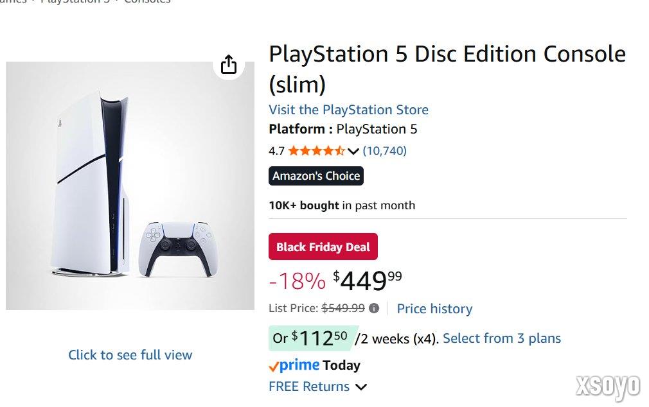The width and height of the screenshot is (649, 407).
Task: Visit the PlayStation Store link
Action: tap(348, 110)
